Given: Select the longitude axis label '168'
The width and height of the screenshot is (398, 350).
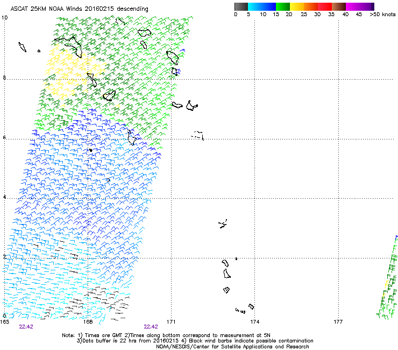Looking at the screenshot, I should pyautogui.click(x=88, y=322).
